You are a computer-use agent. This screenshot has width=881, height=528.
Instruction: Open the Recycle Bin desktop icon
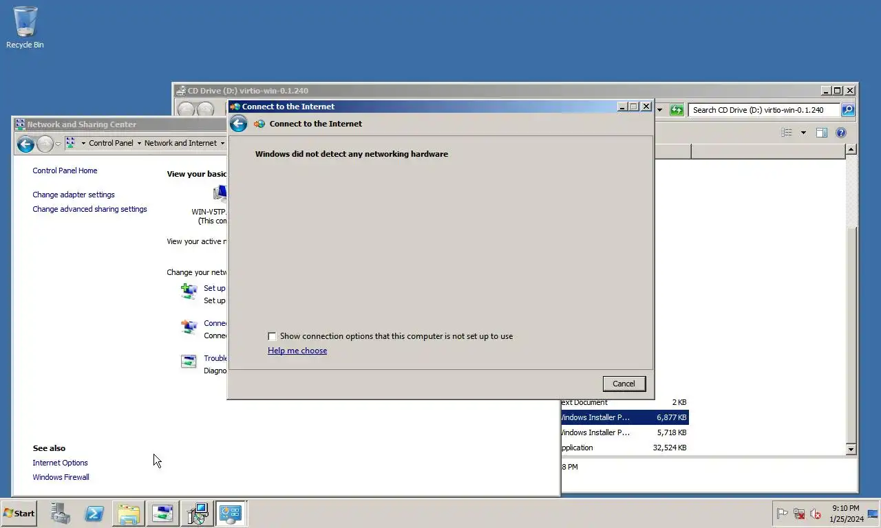click(25, 27)
